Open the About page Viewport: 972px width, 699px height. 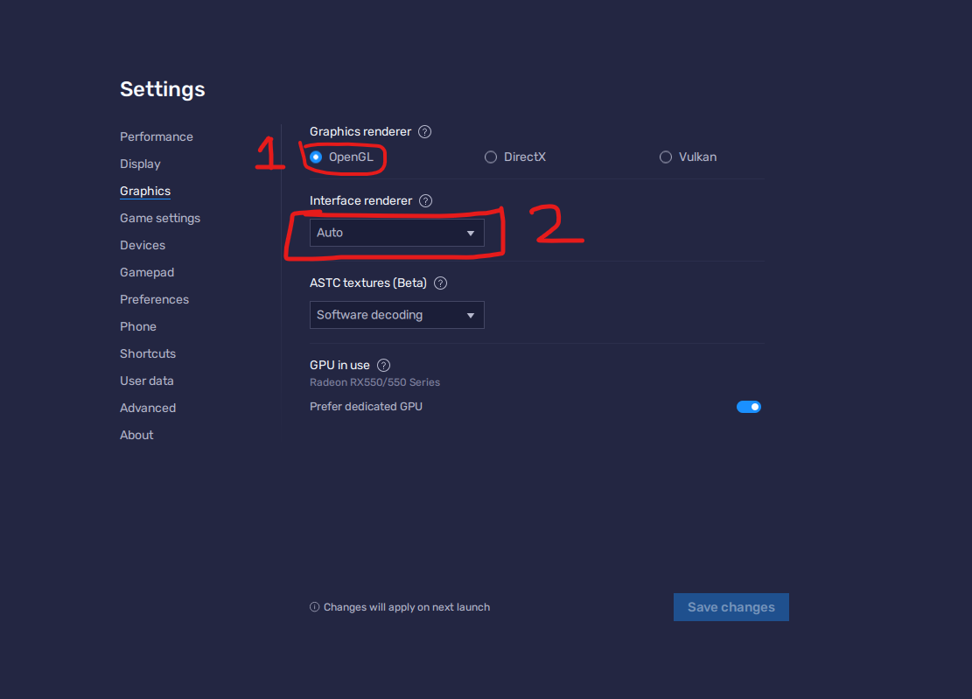coord(136,435)
